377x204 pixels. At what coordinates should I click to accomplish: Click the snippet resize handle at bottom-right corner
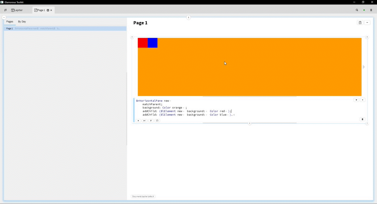(x=367, y=123)
